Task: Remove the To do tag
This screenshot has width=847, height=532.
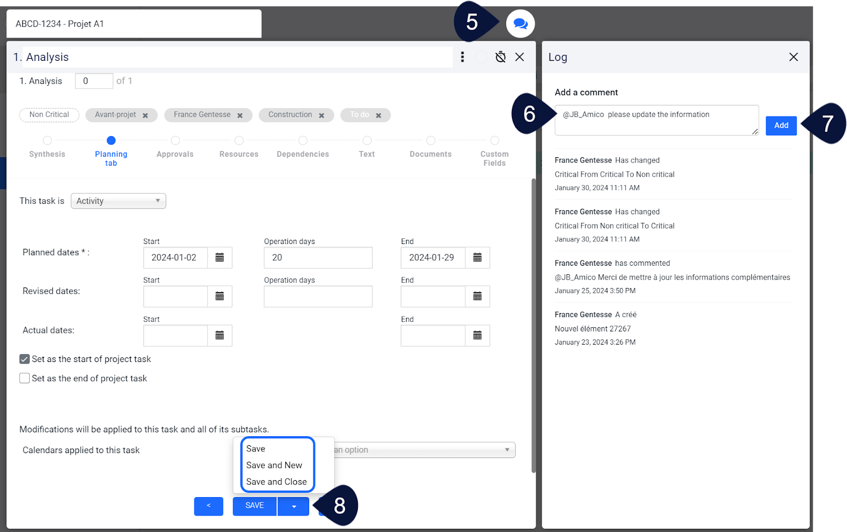Action: coord(379,115)
